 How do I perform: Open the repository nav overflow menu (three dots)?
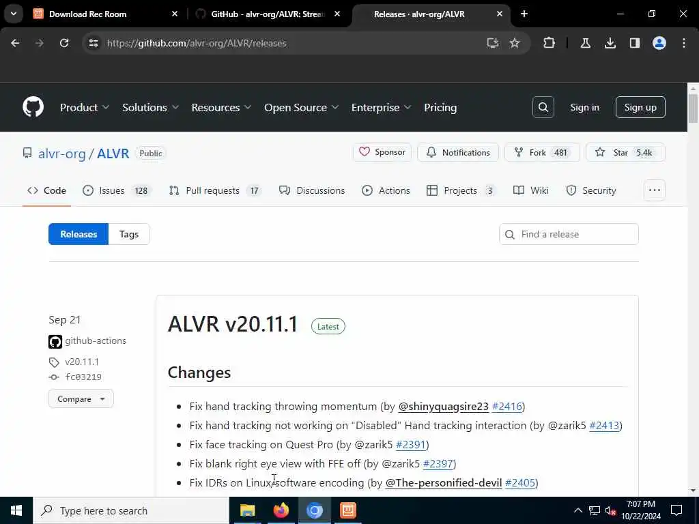[x=655, y=190]
